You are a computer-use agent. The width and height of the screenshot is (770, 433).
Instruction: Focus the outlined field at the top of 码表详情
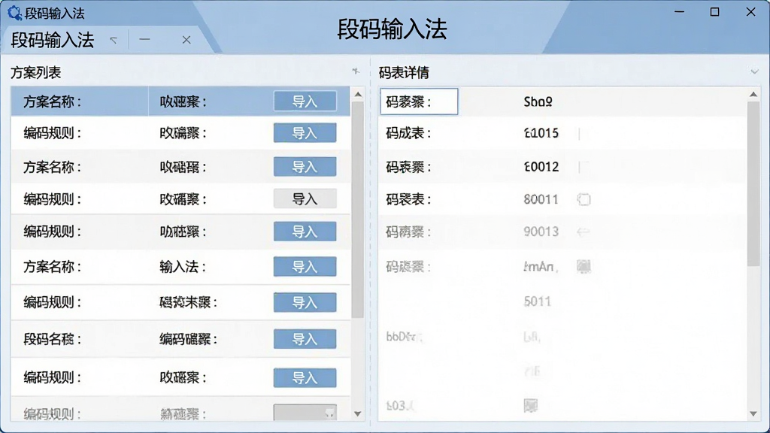(419, 101)
